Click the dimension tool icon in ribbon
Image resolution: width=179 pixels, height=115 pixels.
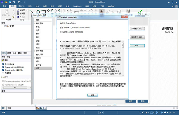[77, 12]
